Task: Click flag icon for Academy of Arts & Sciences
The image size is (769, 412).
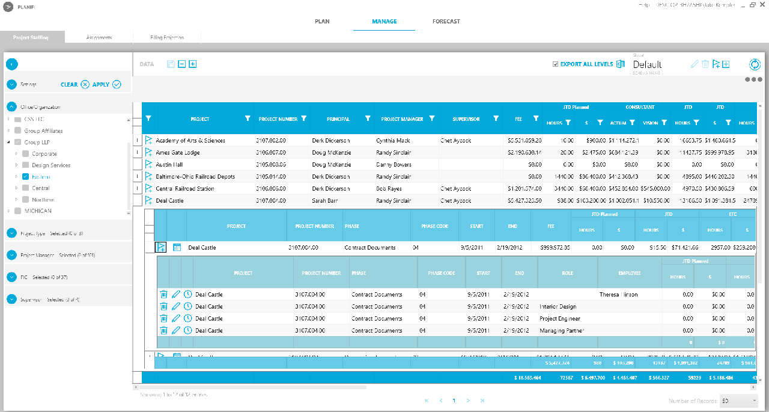Action: point(149,140)
